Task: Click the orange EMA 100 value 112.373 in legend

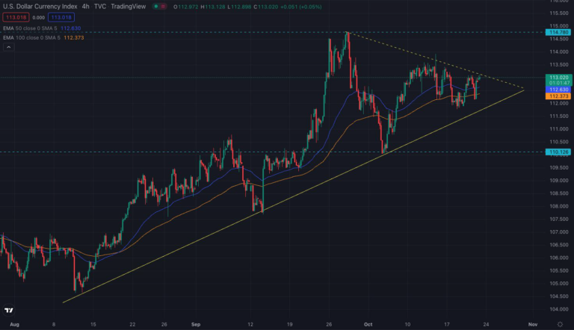Action: pyautogui.click(x=73, y=37)
